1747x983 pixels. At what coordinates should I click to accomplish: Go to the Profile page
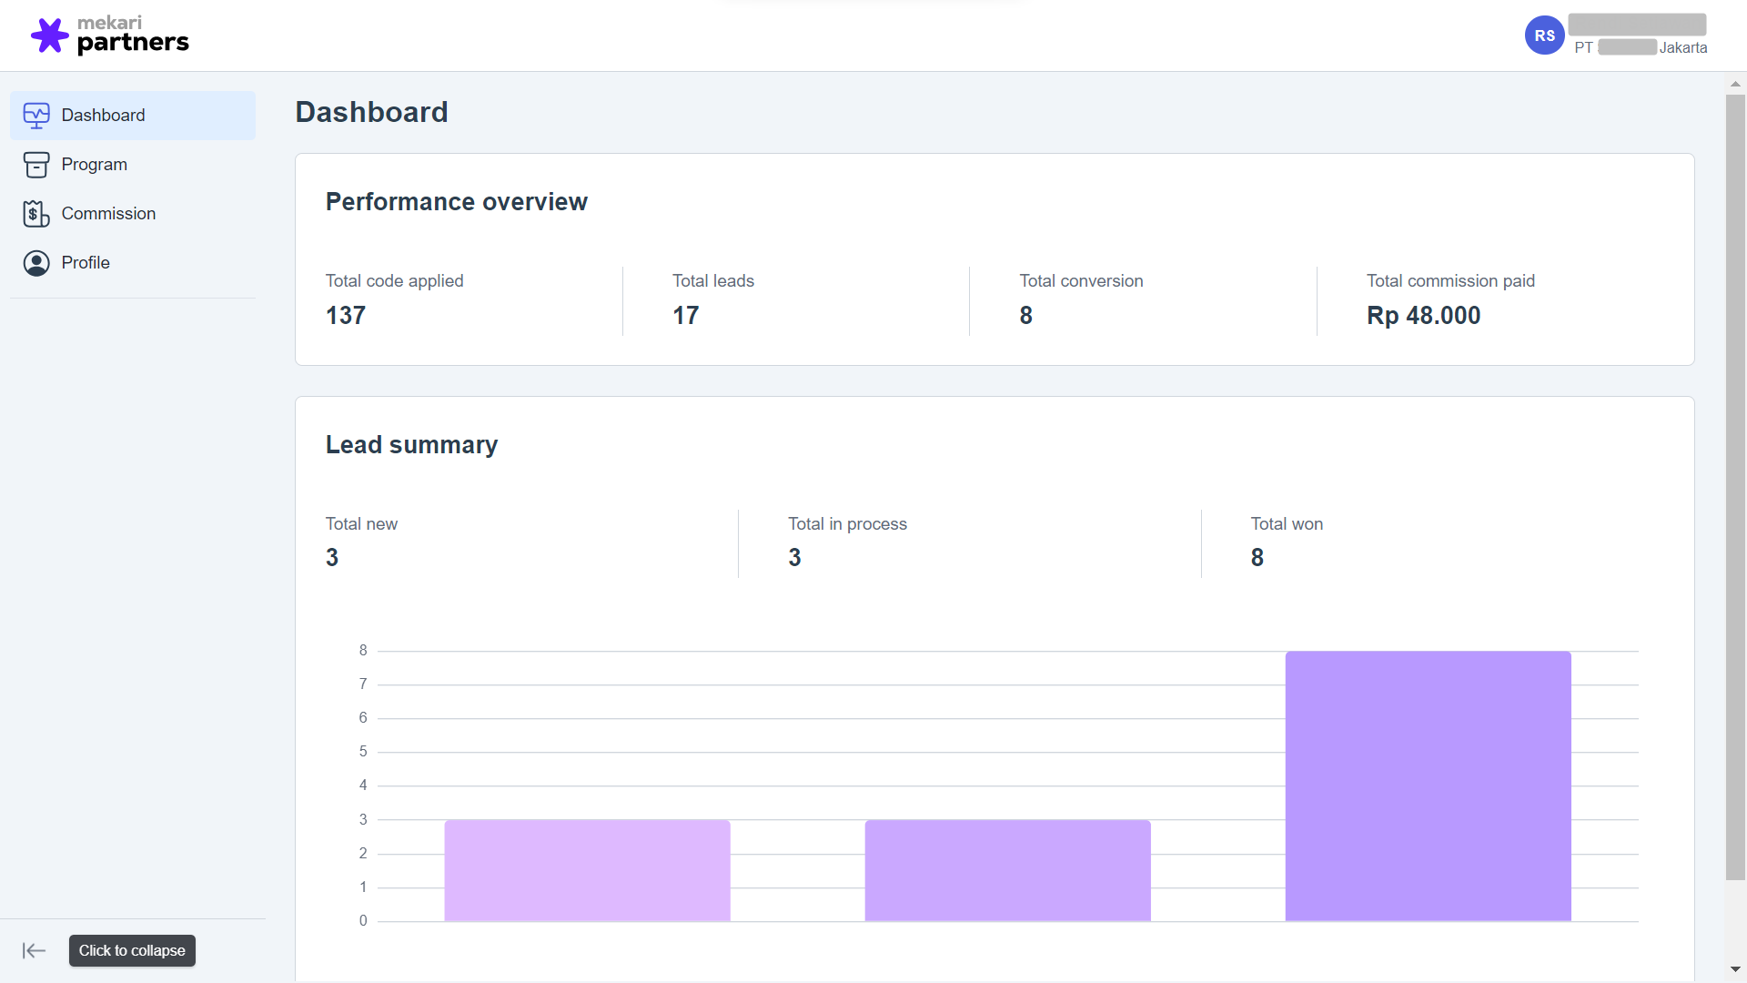coord(86,262)
